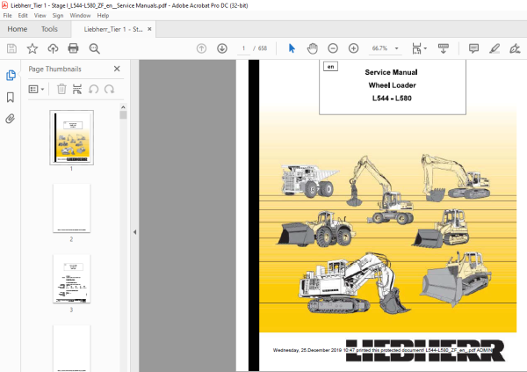Click thumbnails scrollbar up arrow
Image resolution: width=527 pixels, height=372 pixels.
[x=123, y=107]
